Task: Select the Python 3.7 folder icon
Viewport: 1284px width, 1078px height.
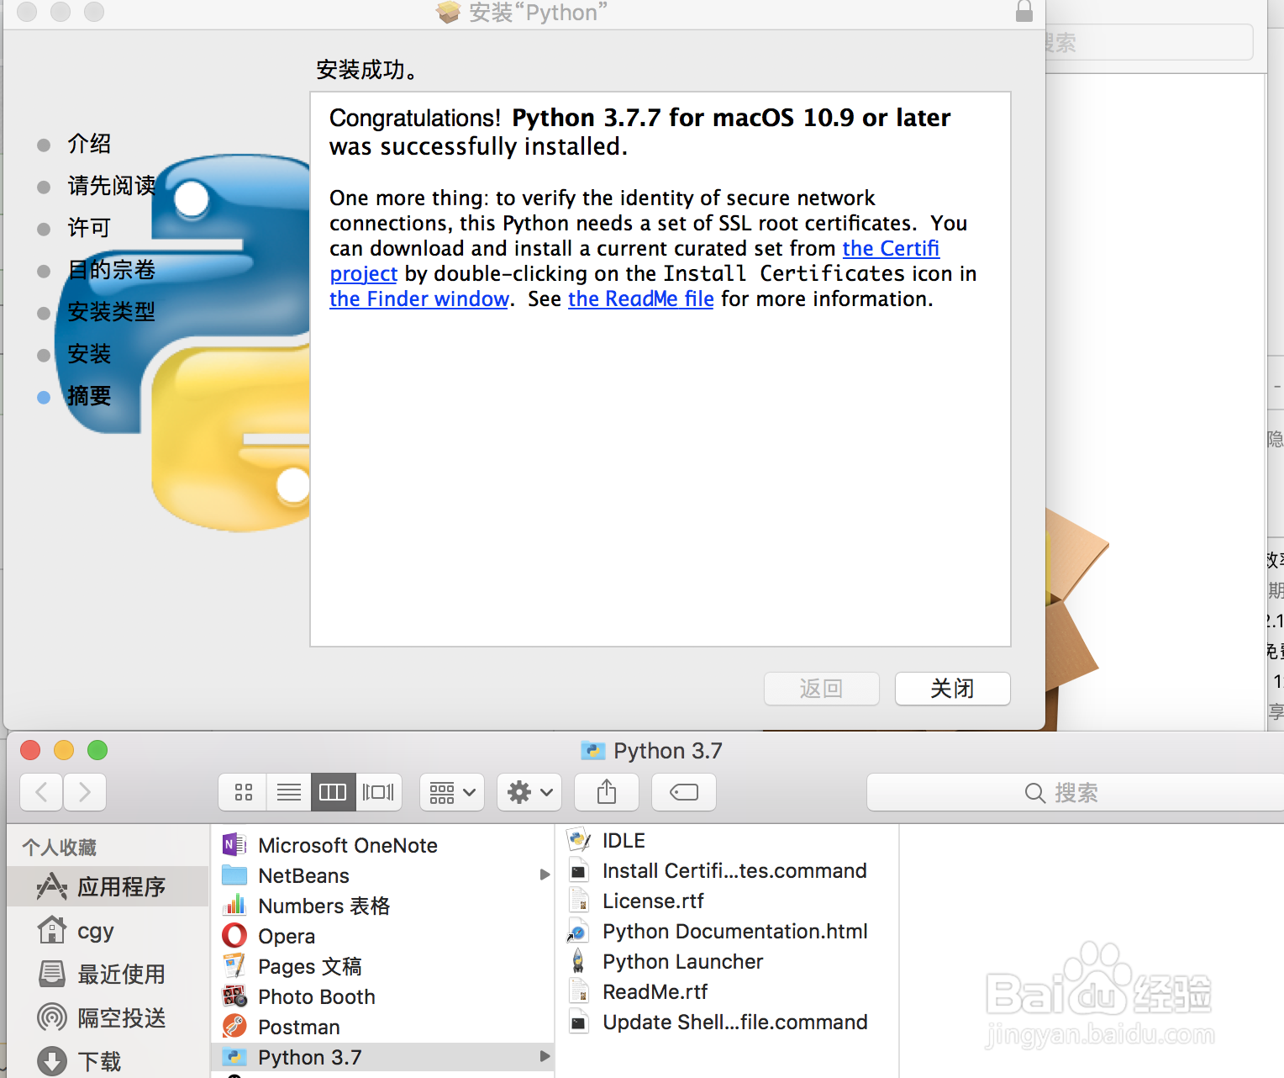Action: (234, 1057)
